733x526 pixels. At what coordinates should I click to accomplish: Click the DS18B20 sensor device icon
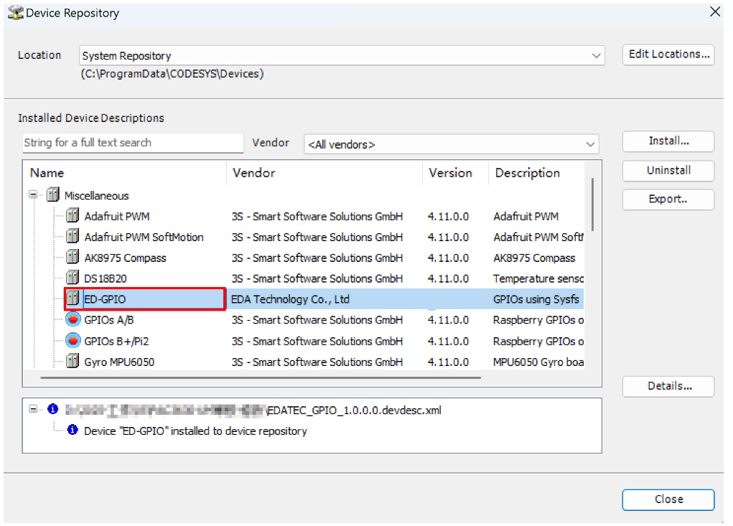point(73,278)
